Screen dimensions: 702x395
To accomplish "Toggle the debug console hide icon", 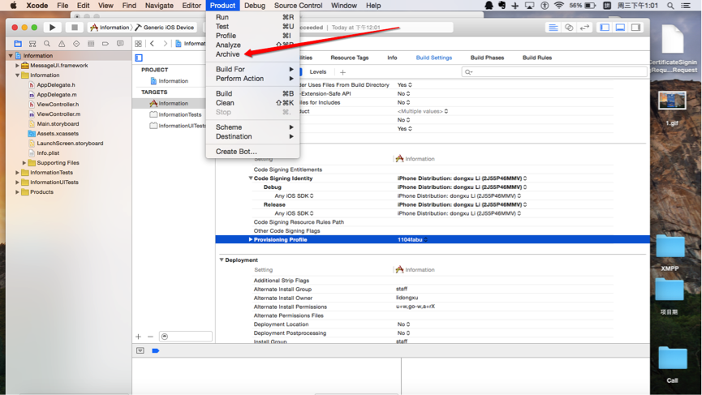I will click(x=140, y=350).
